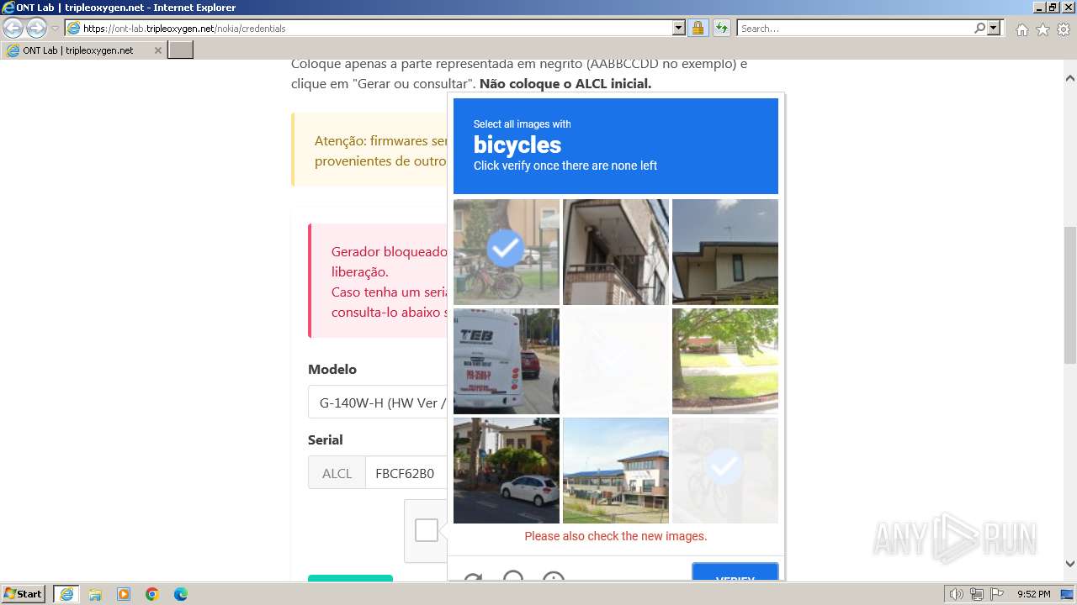Open File Explorer from the taskbar
Viewport: 1077px width, 605px height.
(x=95, y=594)
